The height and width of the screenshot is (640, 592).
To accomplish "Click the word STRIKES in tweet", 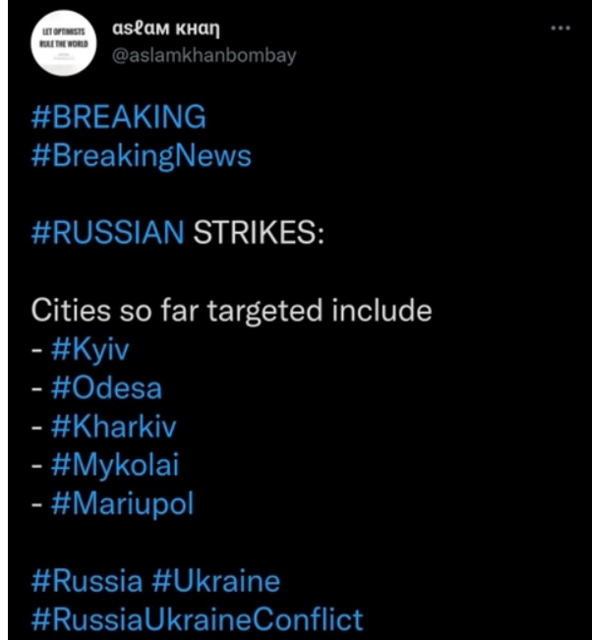I will (x=256, y=233).
